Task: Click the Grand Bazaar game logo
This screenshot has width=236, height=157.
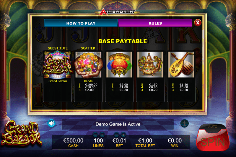Action: (x=21, y=134)
